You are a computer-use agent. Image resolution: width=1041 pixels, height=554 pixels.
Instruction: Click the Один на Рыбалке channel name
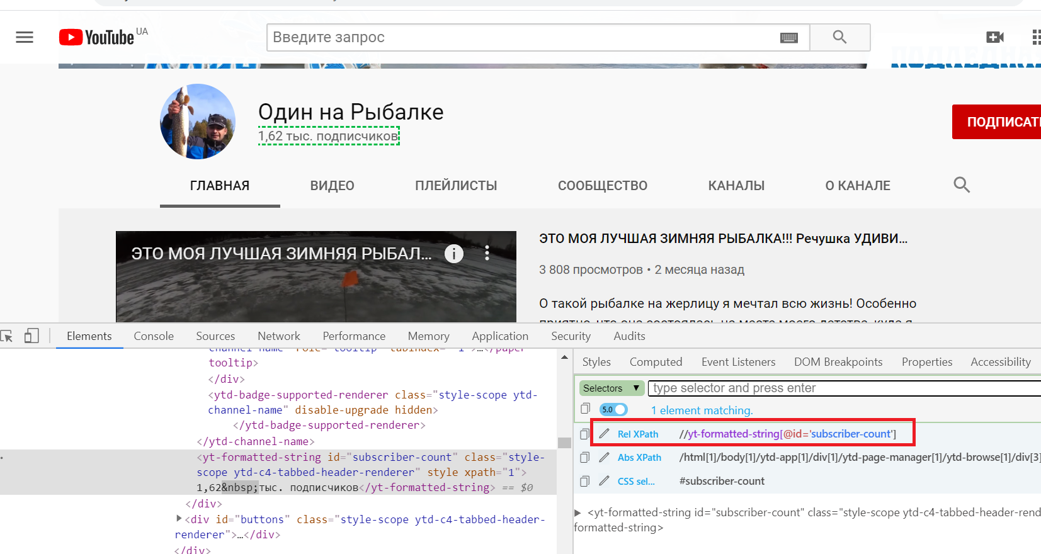pos(351,112)
